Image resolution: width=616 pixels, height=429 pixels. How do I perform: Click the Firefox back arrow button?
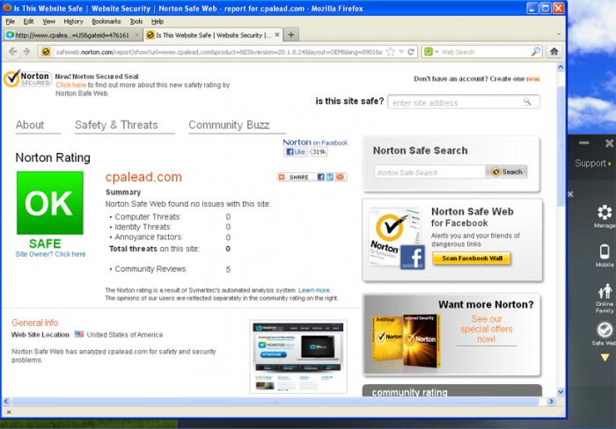[x=12, y=51]
